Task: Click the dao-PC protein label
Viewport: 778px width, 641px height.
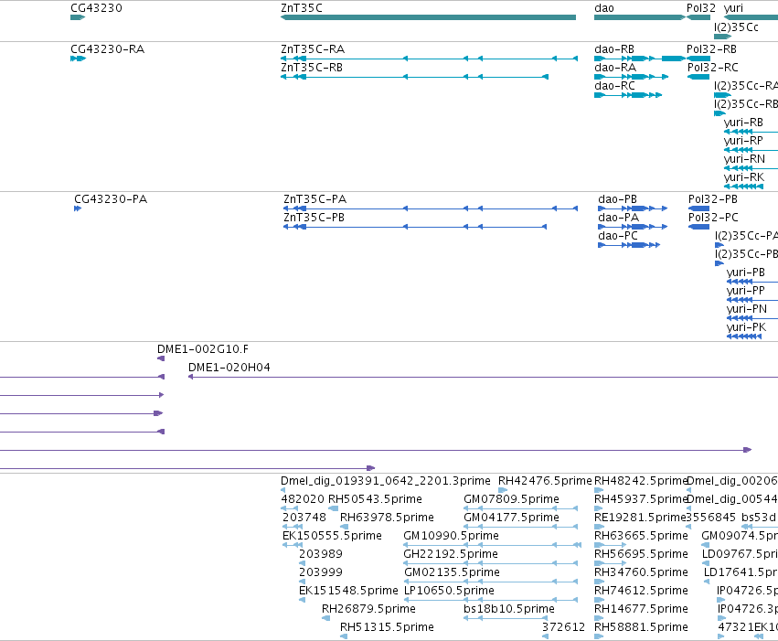Action: [618, 236]
